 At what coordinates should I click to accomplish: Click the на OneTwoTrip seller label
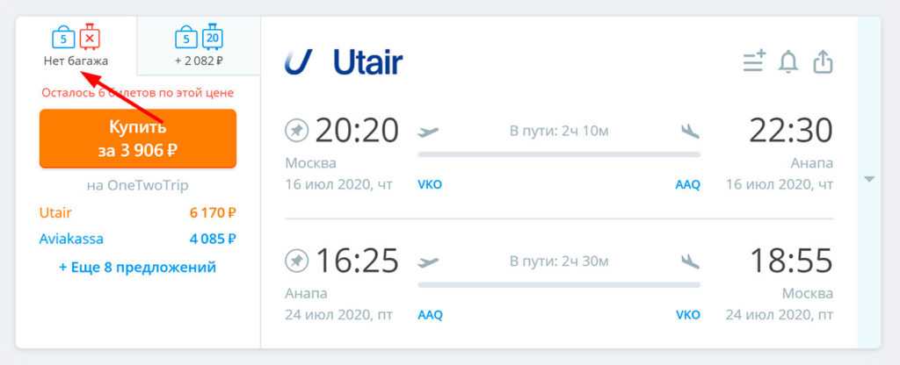(x=138, y=185)
